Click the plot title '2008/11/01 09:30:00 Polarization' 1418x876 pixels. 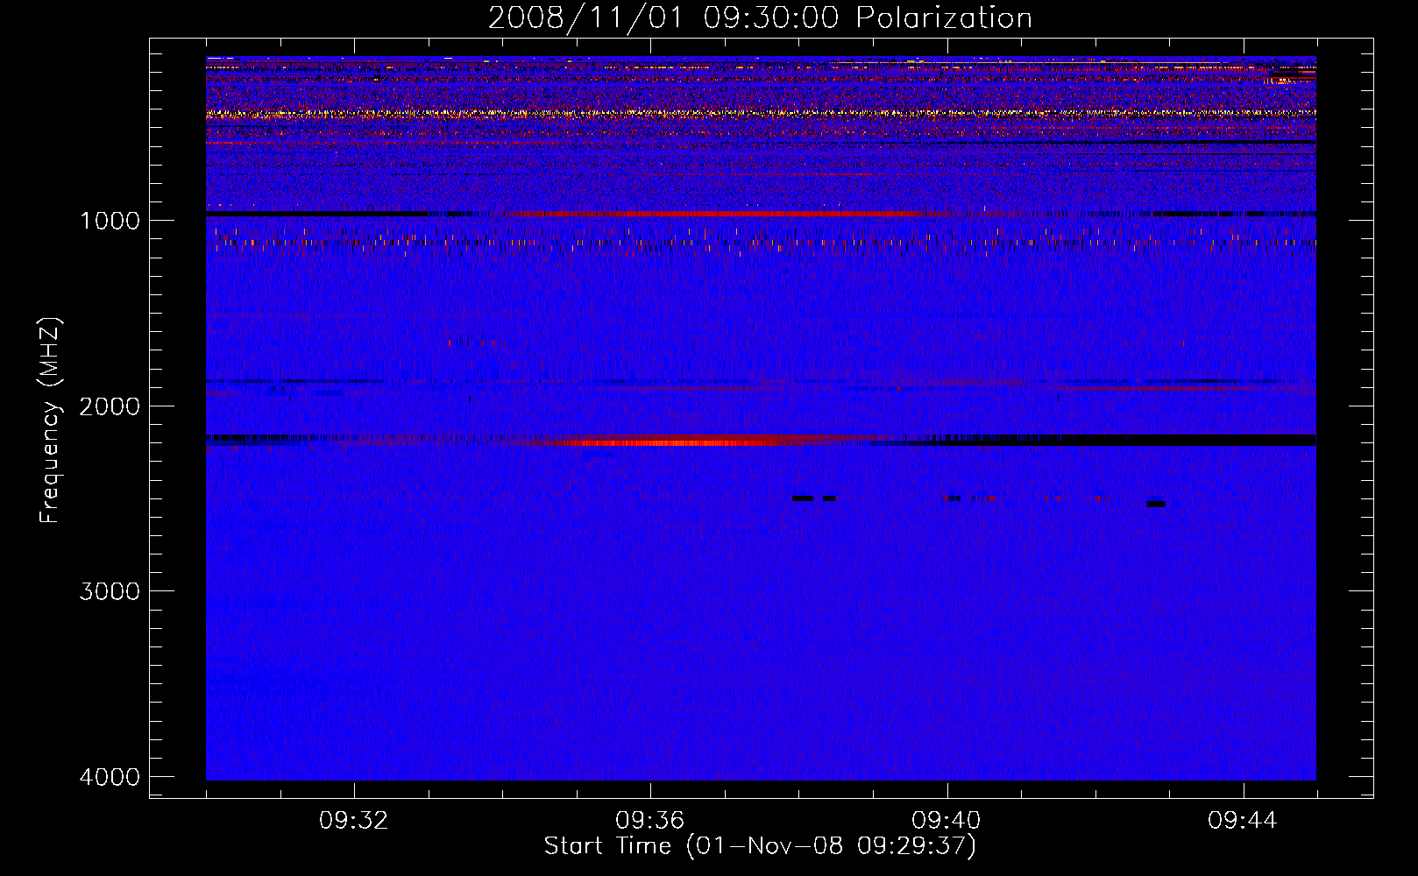(x=760, y=18)
